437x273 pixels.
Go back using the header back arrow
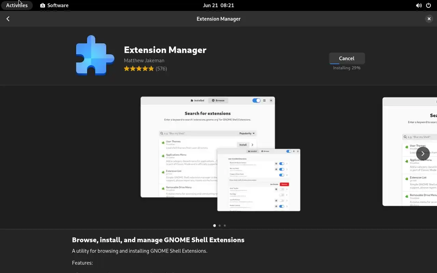click(8, 19)
